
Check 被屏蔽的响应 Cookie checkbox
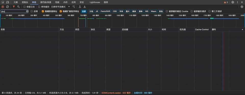pyautogui.click(x=167, y=11)
